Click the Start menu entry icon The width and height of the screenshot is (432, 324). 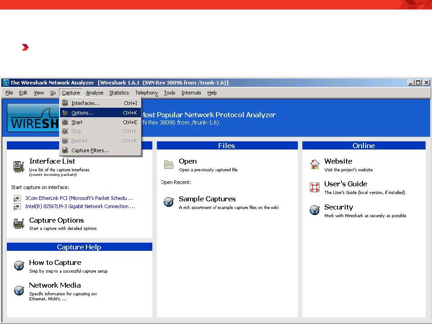pos(65,122)
